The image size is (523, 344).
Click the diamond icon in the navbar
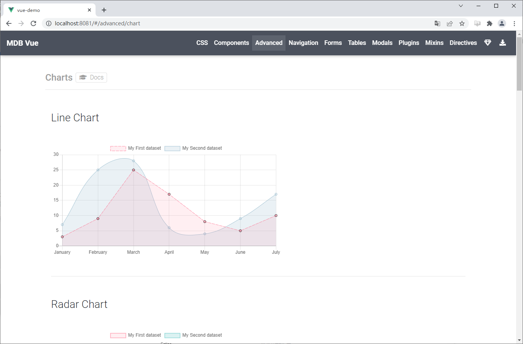488,43
